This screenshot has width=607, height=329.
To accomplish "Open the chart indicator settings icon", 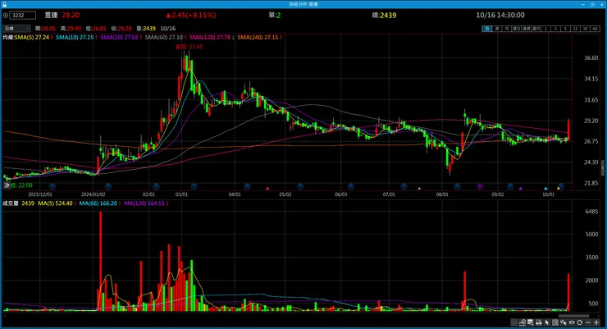I will pyautogui.click(x=523, y=322).
